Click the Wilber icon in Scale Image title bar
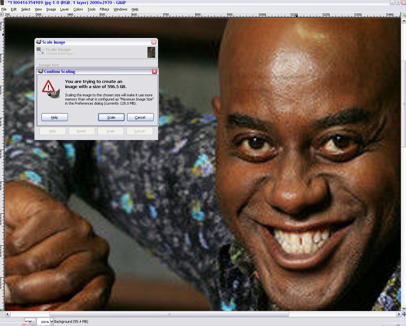 tap(39, 42)
